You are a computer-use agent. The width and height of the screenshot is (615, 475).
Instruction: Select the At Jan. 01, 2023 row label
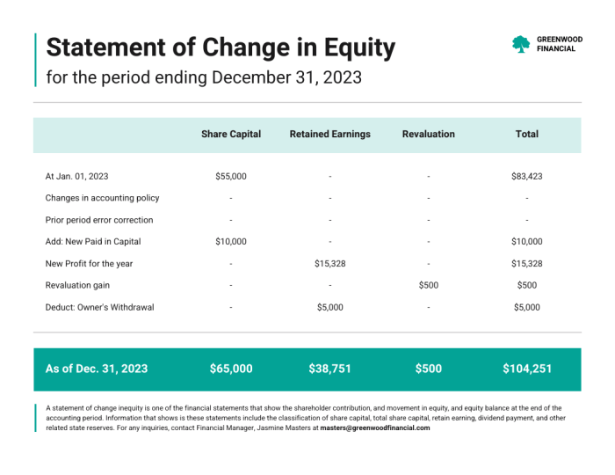tap(77, 176)
